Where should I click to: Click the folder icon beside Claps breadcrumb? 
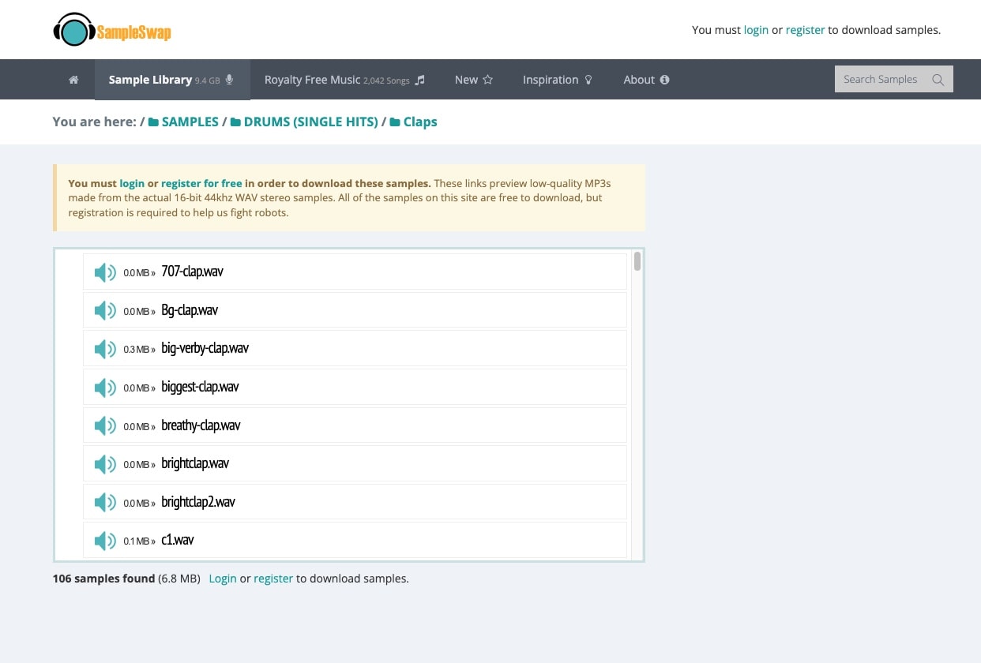[x=395, y=122]
